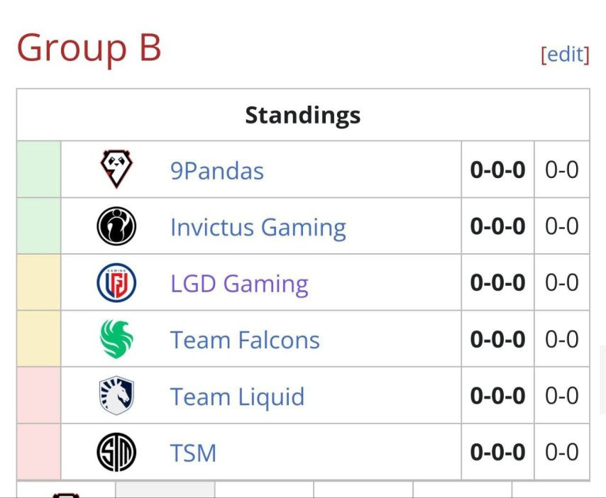Select the TSM team name link
The width and height of the screenshot is (606, 498).
[193, 453]
